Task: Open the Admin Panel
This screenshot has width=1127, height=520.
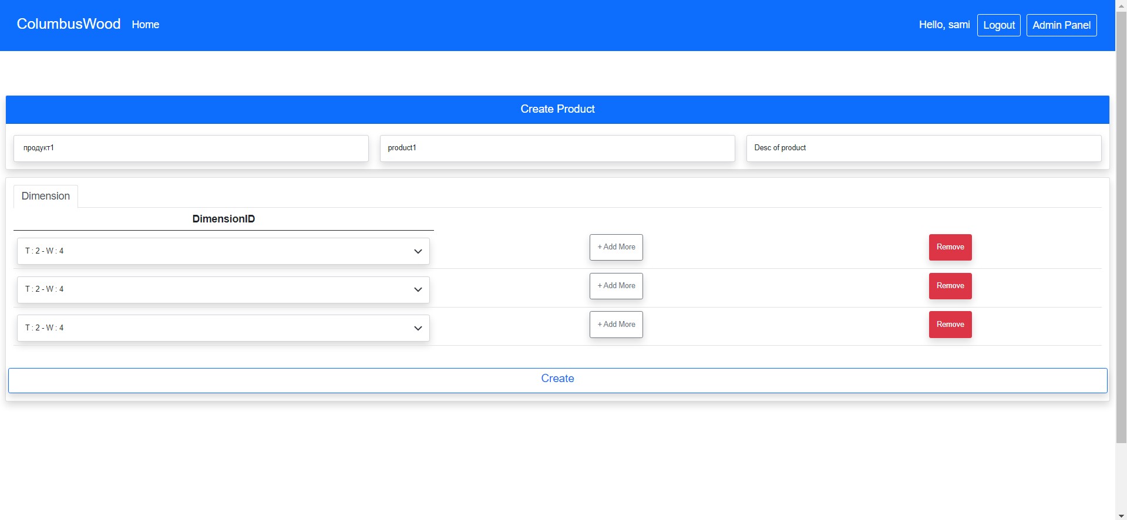Action: [x=1061, y=25]
